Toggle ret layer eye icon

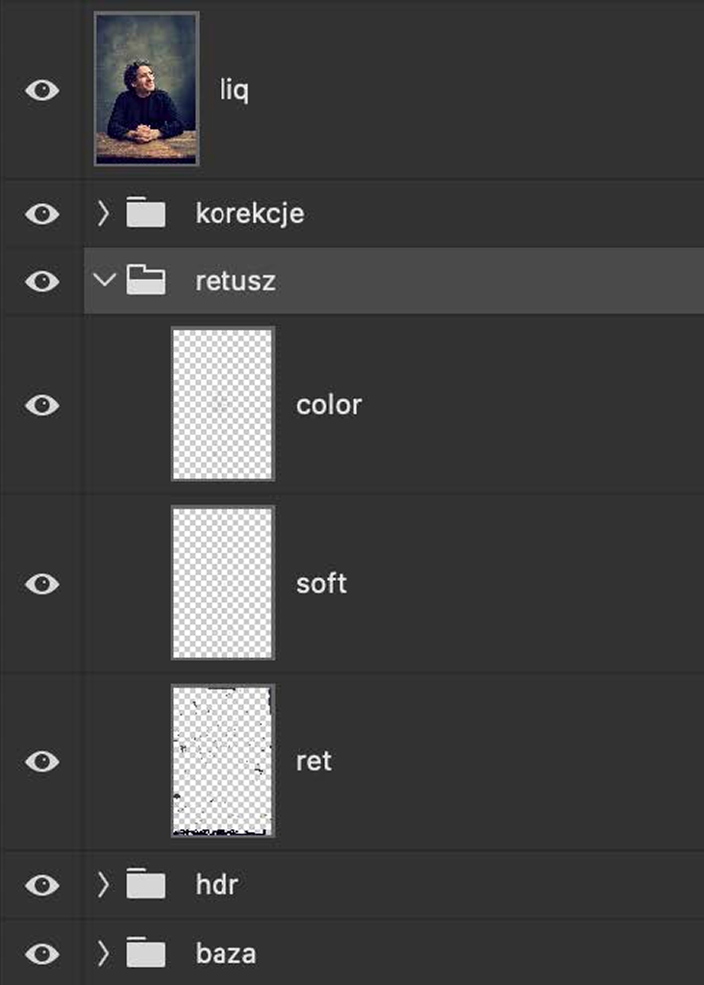tap(41, 761)
